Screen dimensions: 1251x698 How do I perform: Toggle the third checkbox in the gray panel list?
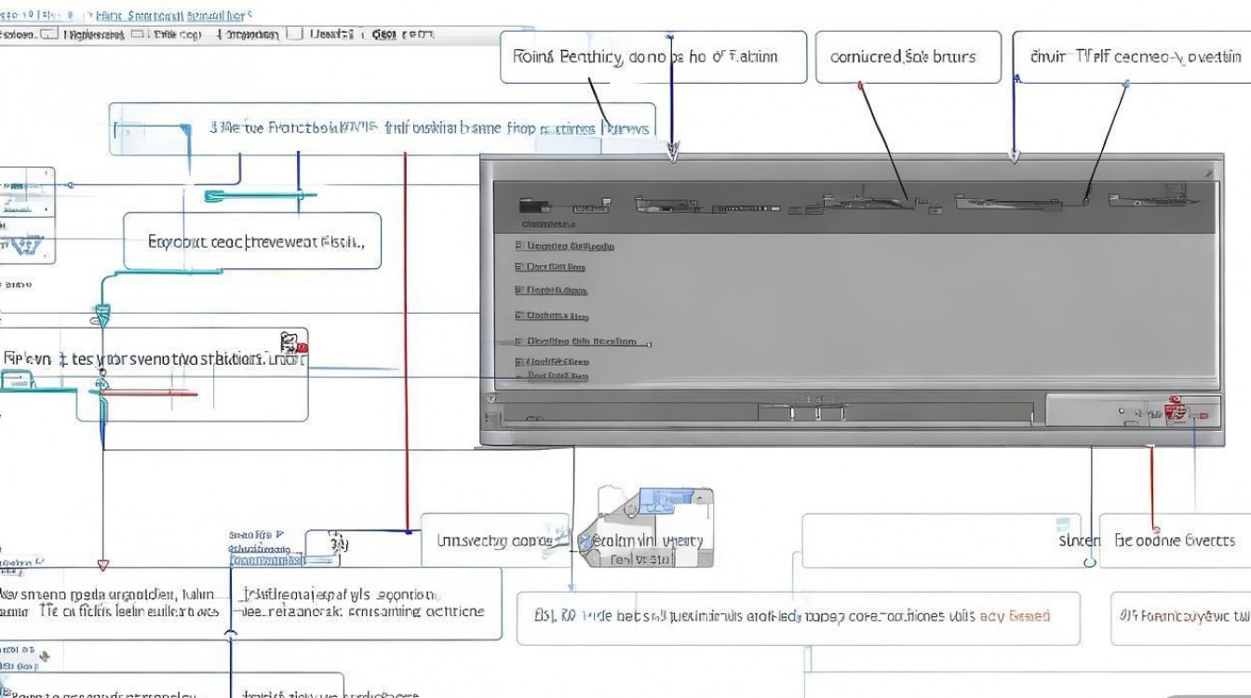point(518,290)
